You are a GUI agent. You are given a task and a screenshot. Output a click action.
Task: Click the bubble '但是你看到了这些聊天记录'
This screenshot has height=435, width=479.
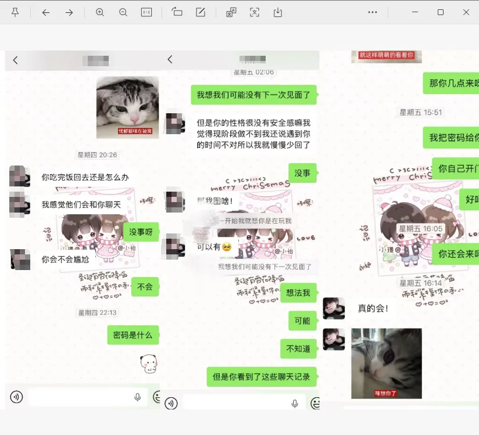pos(262,377)
